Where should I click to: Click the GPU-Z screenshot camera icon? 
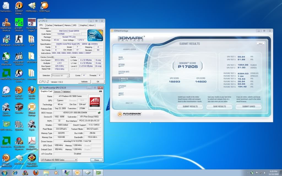(100, 91)
